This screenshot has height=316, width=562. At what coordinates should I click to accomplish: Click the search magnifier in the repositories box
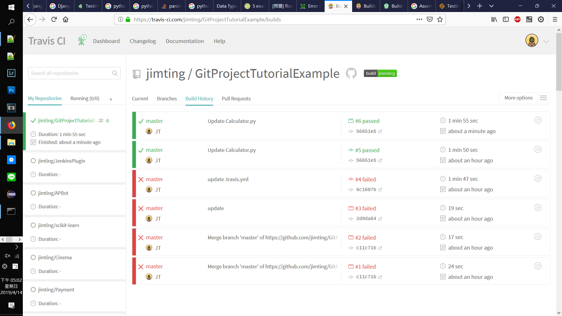pyautogui.click(x=115, y=73)
